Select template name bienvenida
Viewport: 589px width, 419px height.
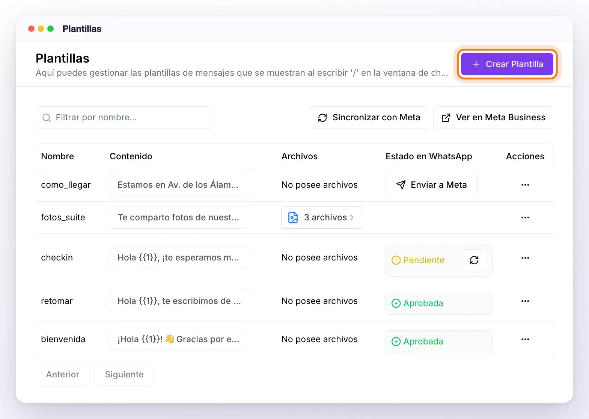coord(63,339)
